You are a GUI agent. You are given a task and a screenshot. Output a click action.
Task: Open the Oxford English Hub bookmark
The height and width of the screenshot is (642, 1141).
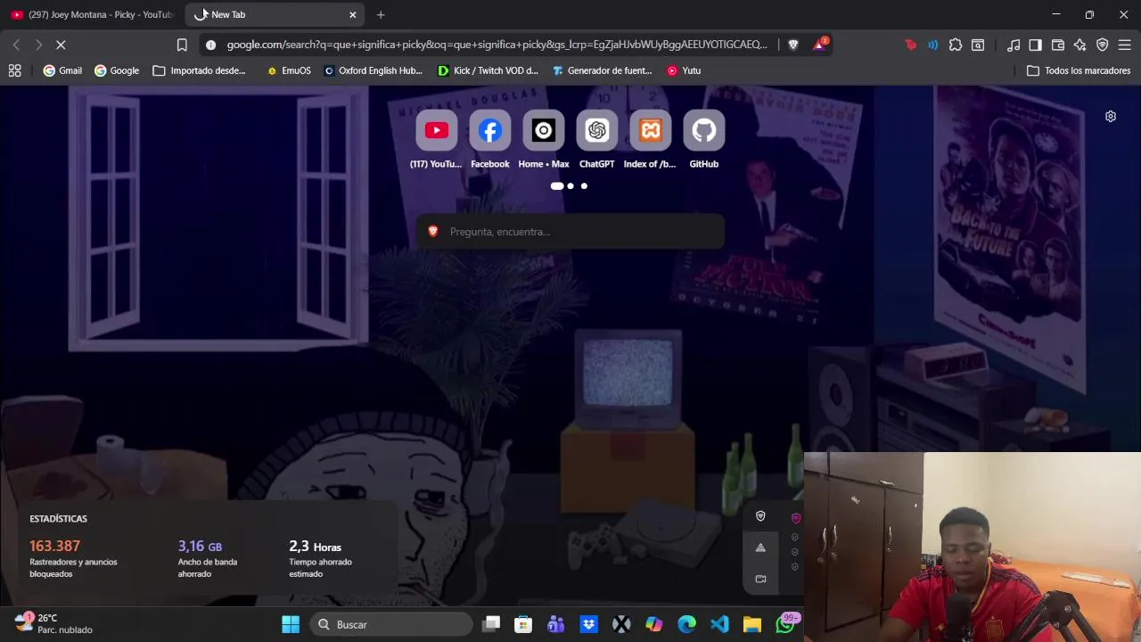click(x=373, y=70)
